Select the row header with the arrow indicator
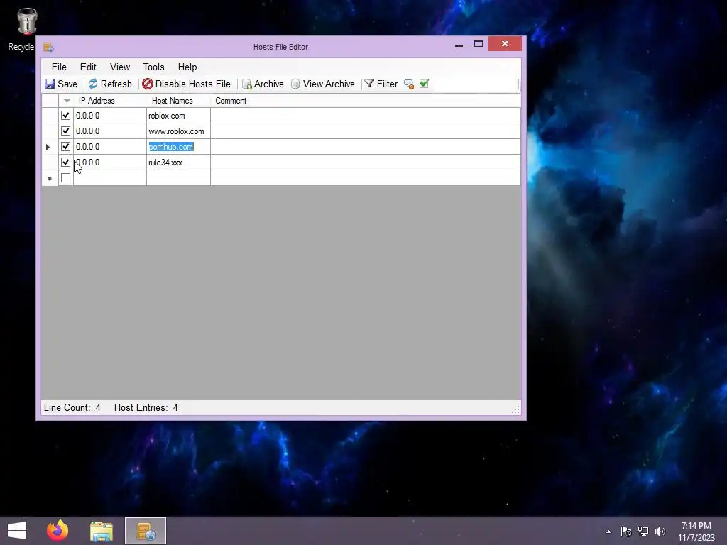 coord(50,147)
